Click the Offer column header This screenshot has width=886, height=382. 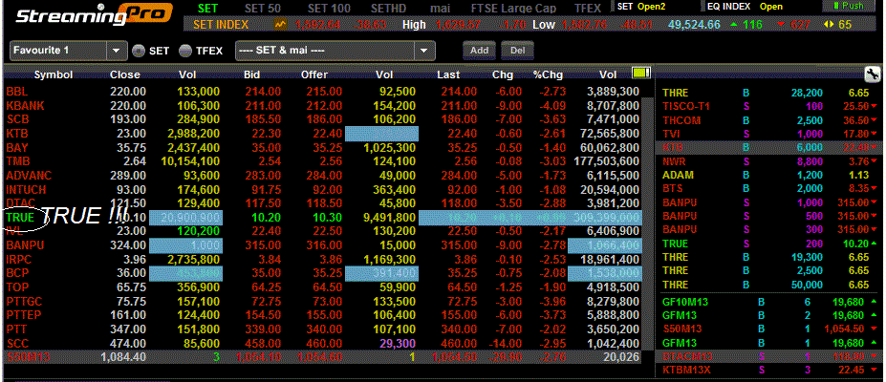(x=314, y=74)
